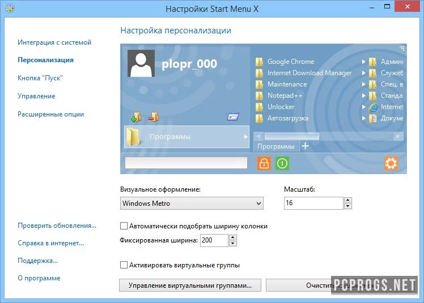This screenshot has width=424, height=303.
Task: Expand arrow next to Unlocker row
Action: 364,107
